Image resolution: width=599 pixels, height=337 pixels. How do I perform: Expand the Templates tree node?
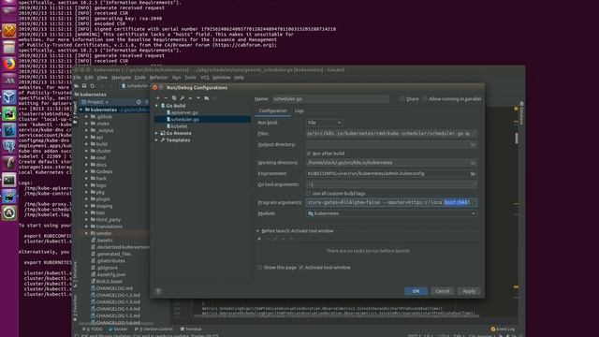[156, 140]
